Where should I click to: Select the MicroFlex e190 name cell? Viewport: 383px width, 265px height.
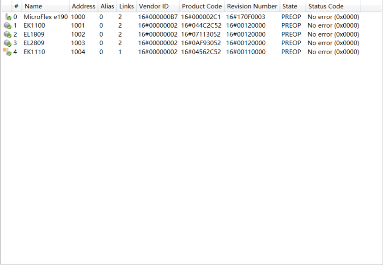point(46,17)
